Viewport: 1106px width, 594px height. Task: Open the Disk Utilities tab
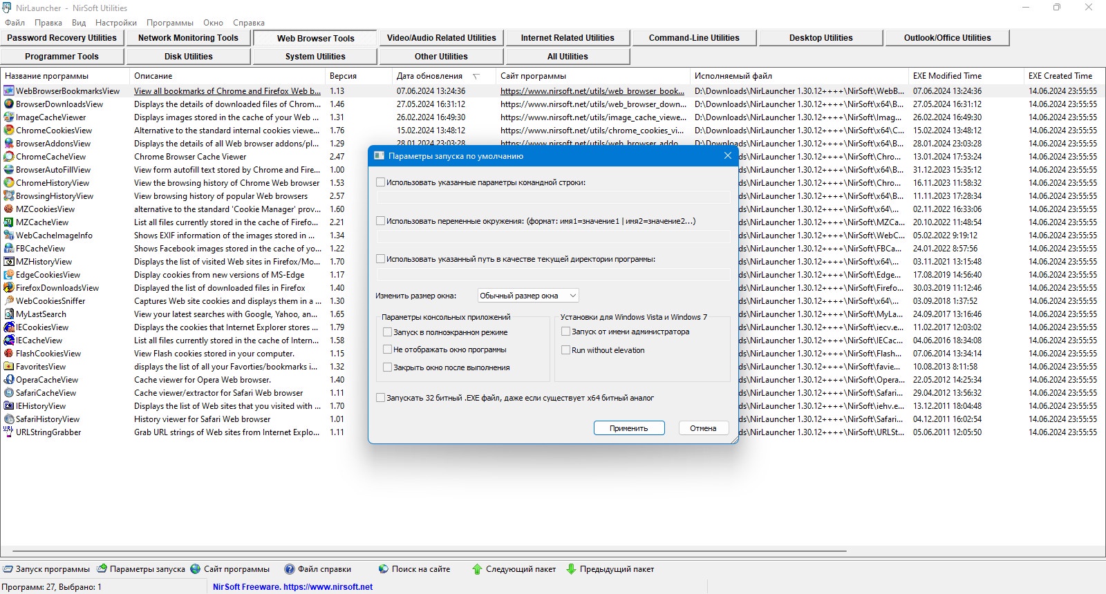pyautogui.click(x=189, y=57)
